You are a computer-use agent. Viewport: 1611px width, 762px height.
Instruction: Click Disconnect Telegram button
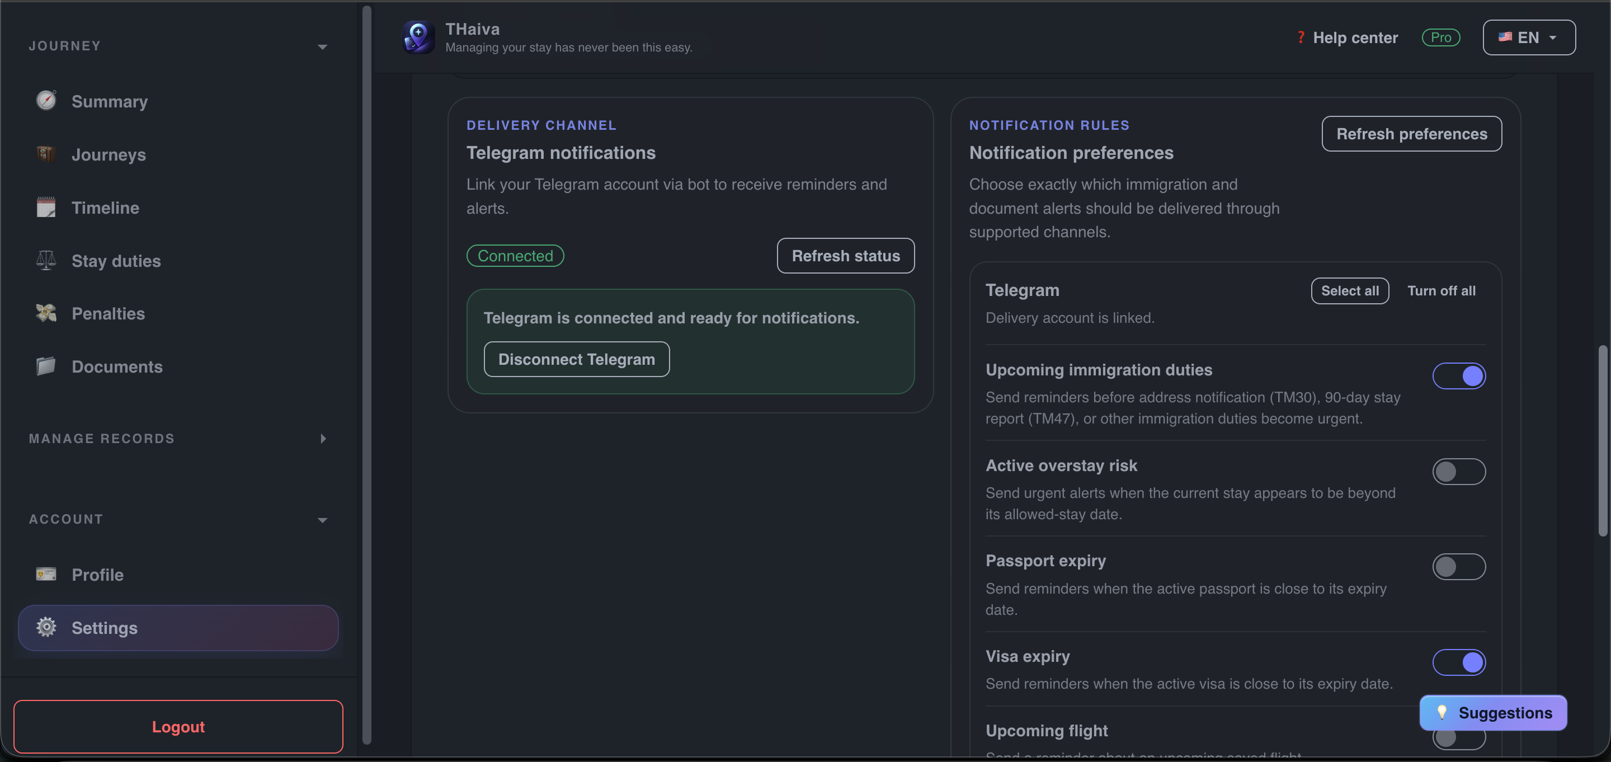tap(576, 359)
